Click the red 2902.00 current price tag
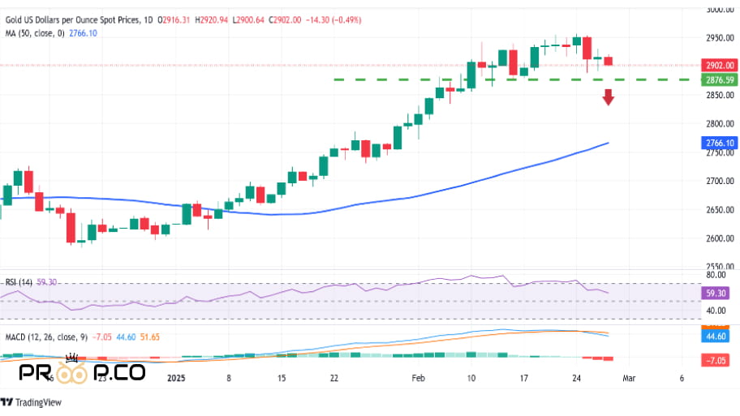Screen dimensions: 740x416 click(x=720, y=65)
